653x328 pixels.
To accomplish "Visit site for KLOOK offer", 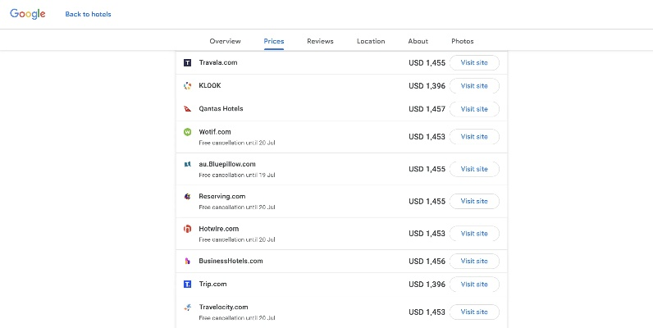I will click(474, 86).
